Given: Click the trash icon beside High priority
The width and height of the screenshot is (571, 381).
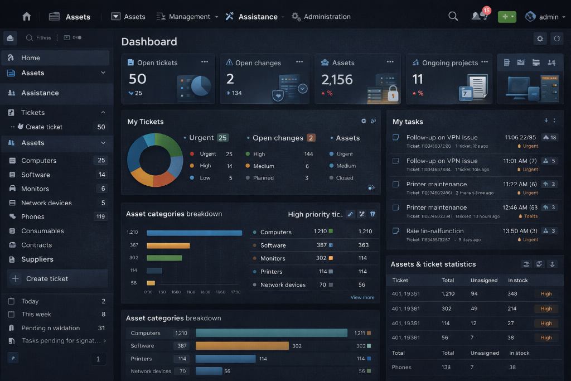Looking at the screenshot, I should coord(372,214).
